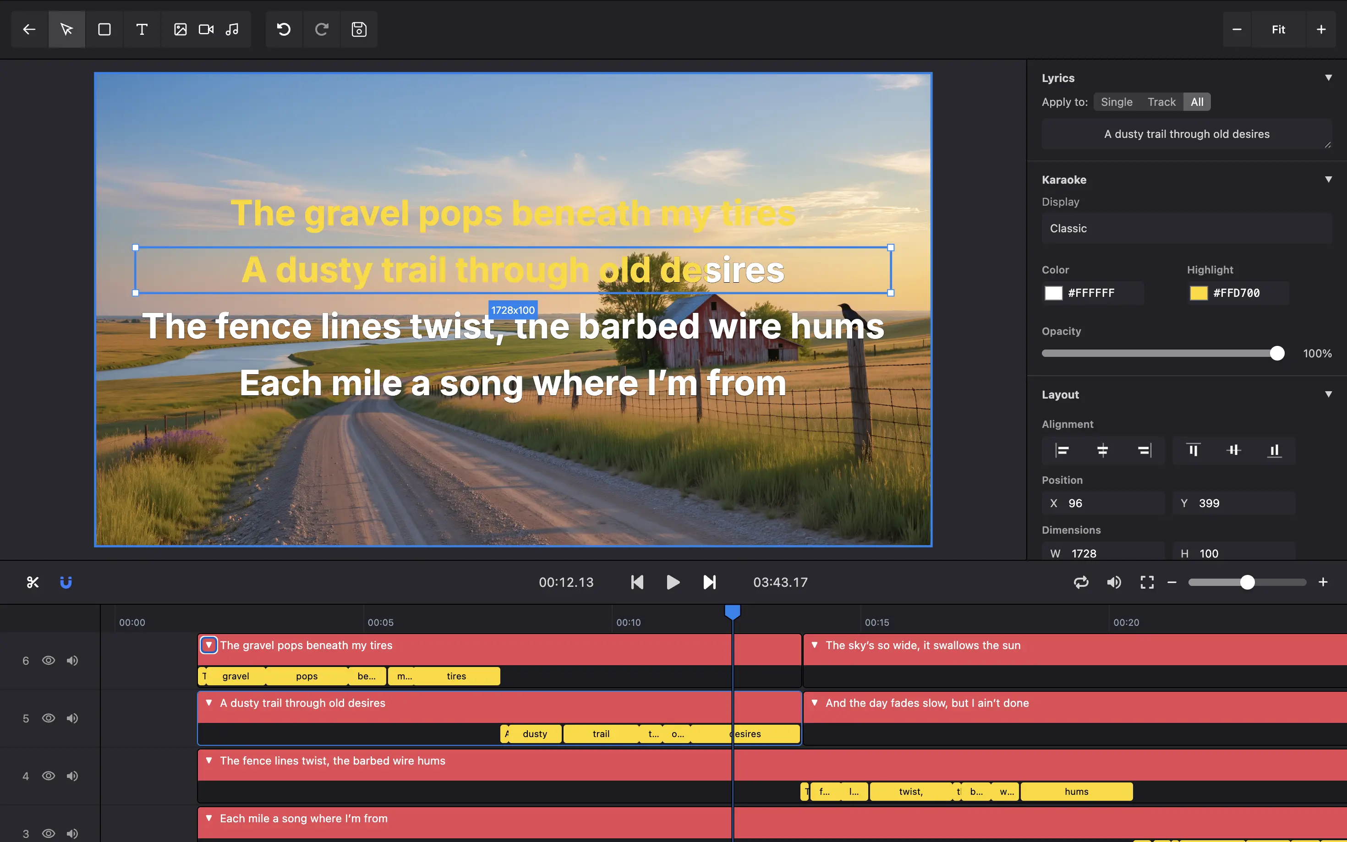Click the music note audio tool
The width and height of the screenshot is (1347, 842).
coord(232,29)
